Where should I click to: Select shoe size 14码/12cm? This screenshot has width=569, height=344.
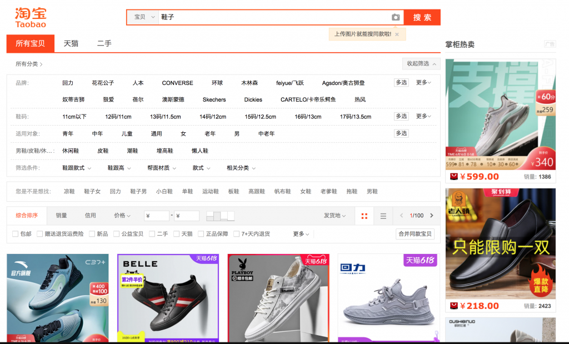coord(213,117)
